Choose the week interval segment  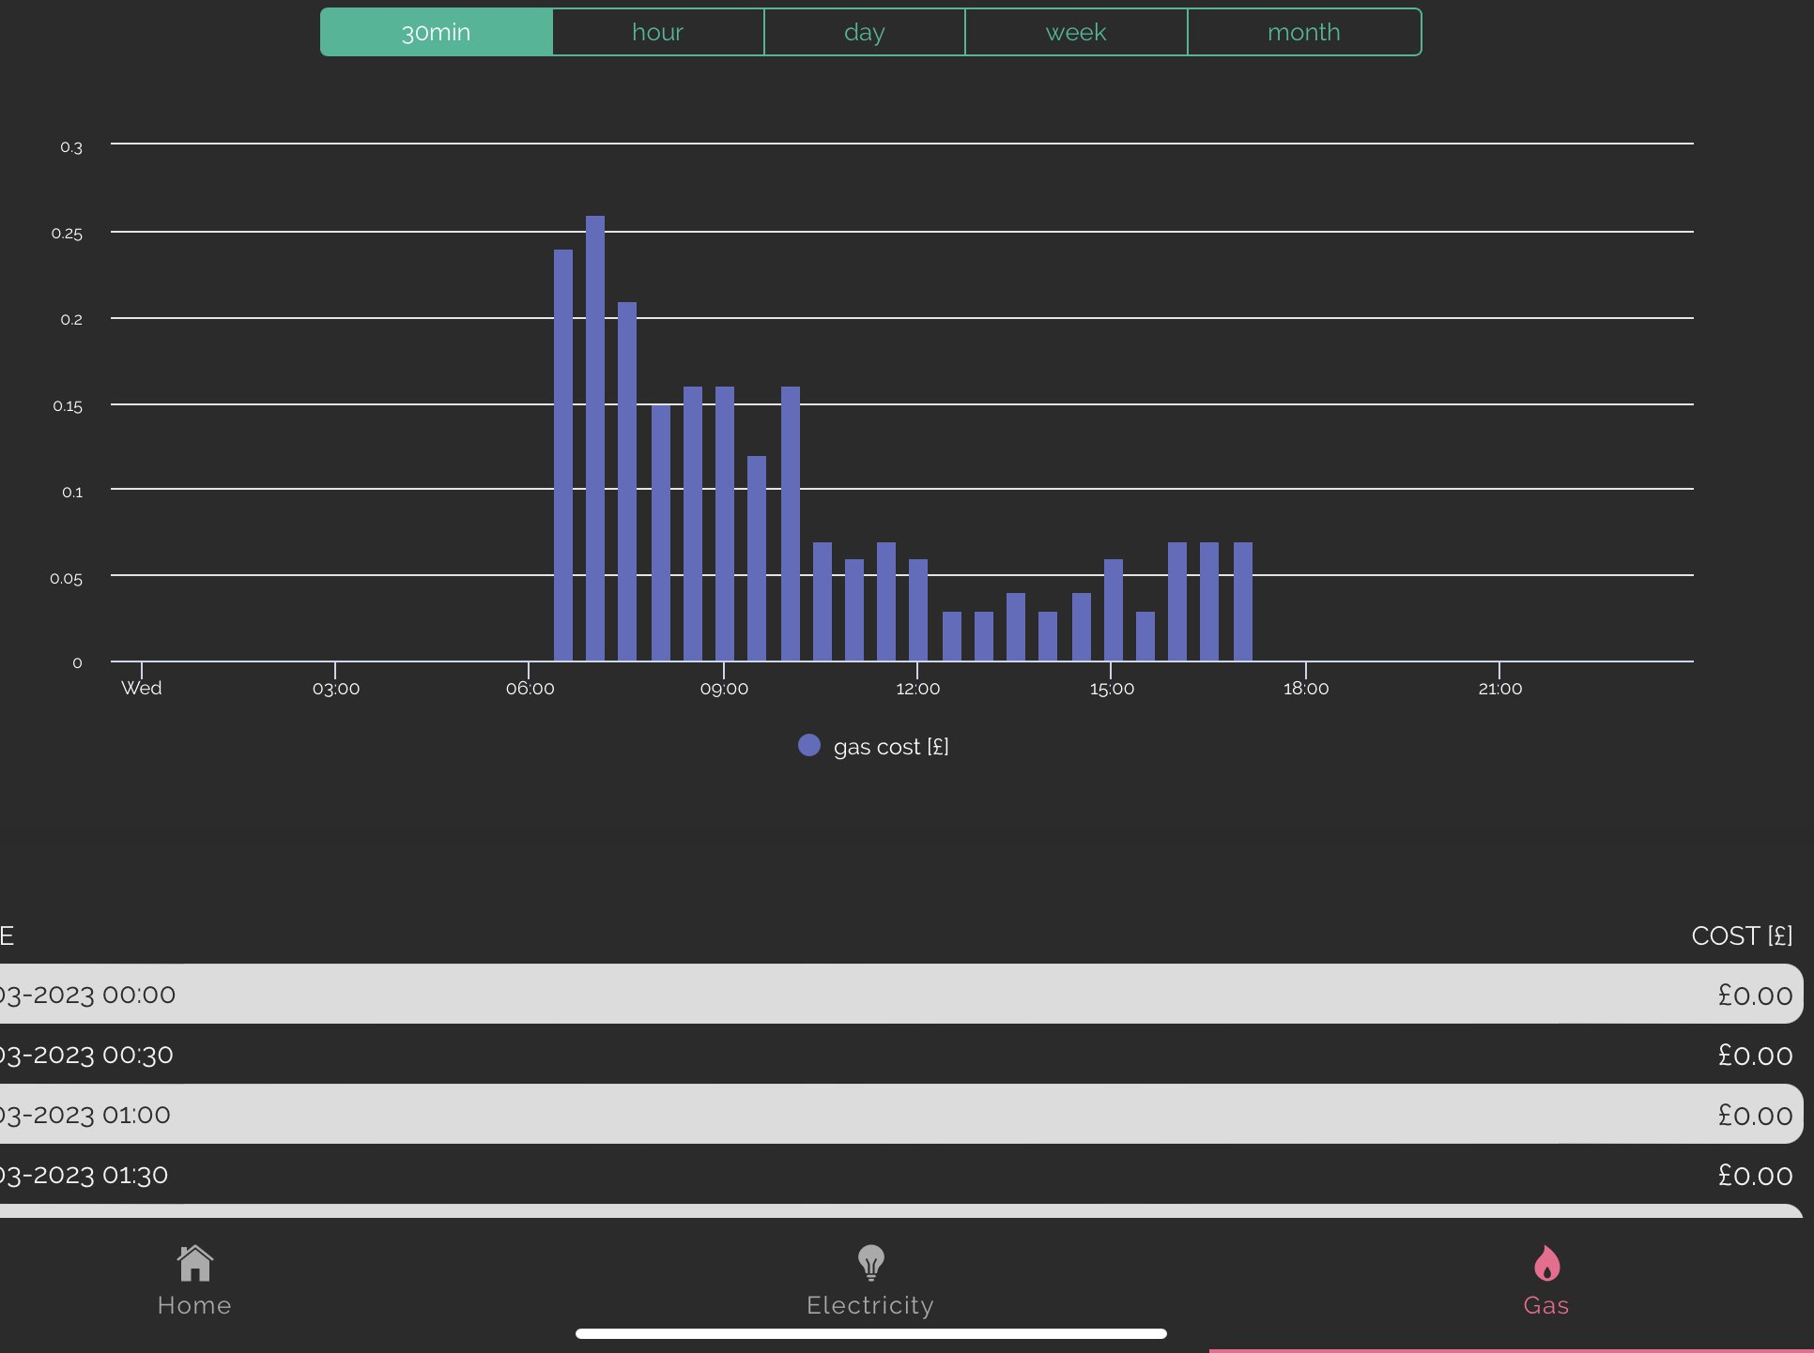point(1076,33)
